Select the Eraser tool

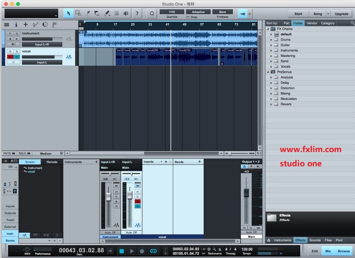[x=97, y=14]
